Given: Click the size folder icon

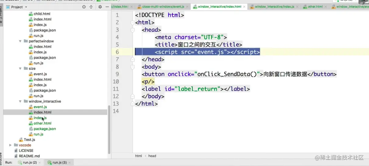Looking at the screenshot, I should [x=26, y=68].
